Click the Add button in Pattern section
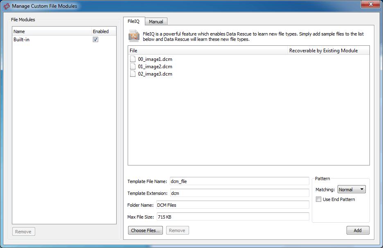This screenshot has height=248, width=383. coord(358,230)
